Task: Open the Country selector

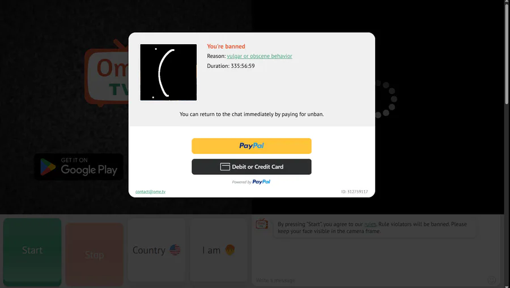Action: click(156, 250)
